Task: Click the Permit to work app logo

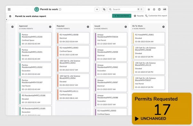Action: [37, 9]
